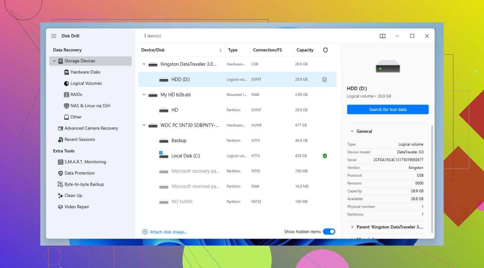484x268 pixels.
Task: Click the shield icon on HDD (D:) row
Action: pyautogui.click(x=325, y=80)
